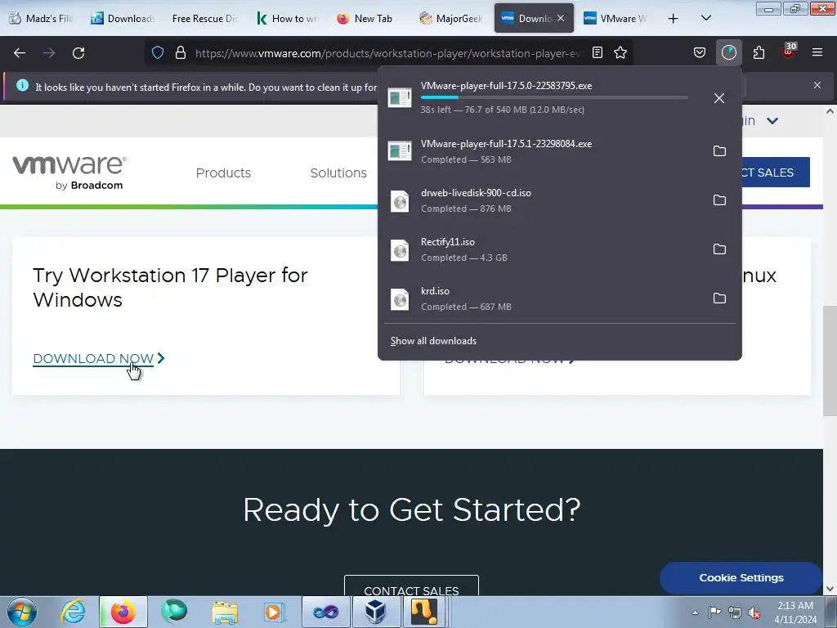The height and width of the screenshot is (628, 837).
Task: Expand the login dropdown chevron
Action: tap(772, 121)
